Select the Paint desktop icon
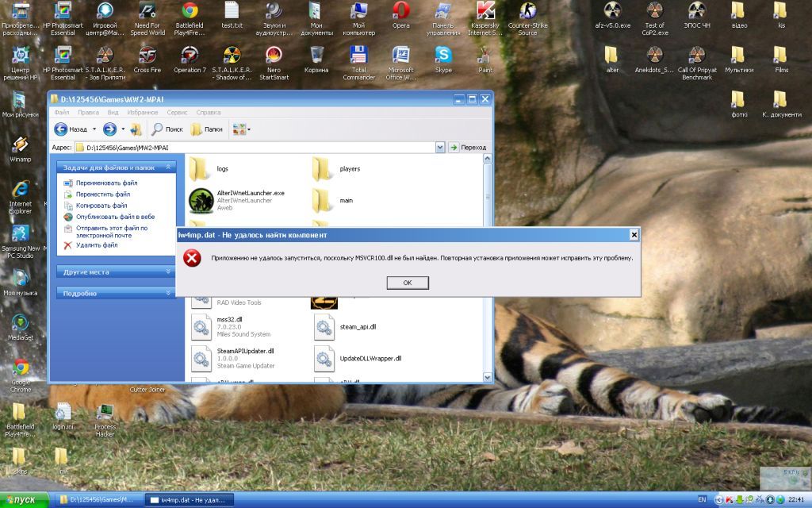Image resolution: width=812 pixels, height=508 pixels. point(485,60)
